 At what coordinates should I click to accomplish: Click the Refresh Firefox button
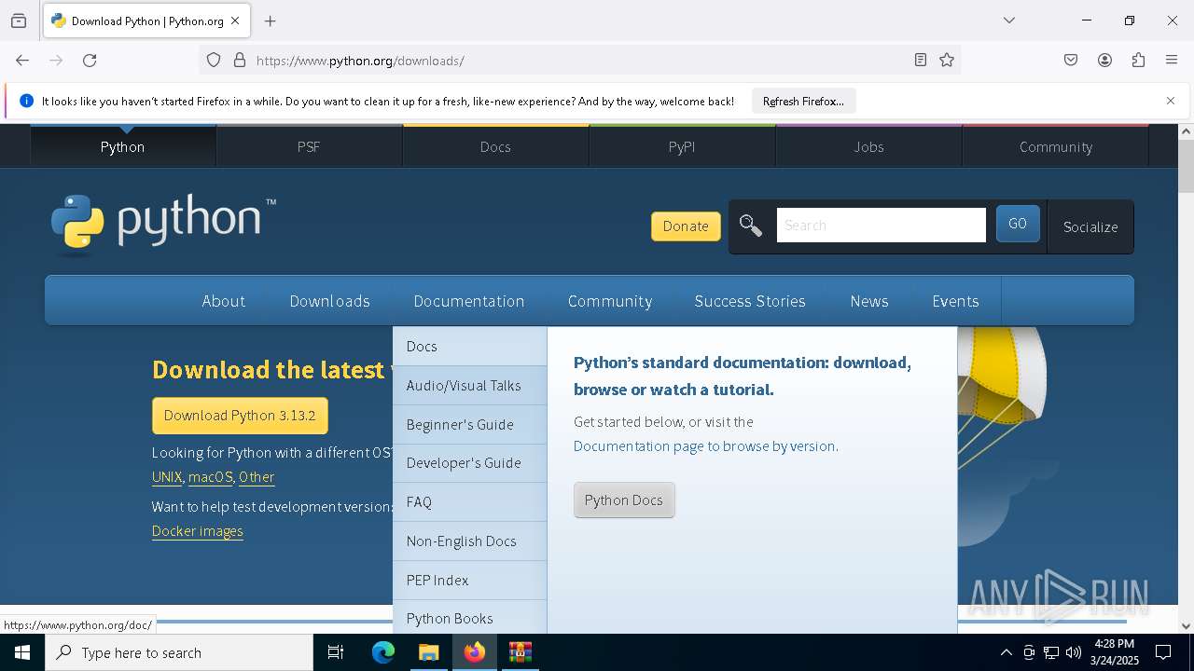[x=803, y=101]
